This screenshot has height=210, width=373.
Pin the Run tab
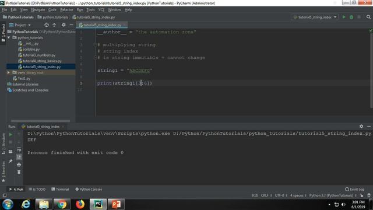[x=10, y=161]
